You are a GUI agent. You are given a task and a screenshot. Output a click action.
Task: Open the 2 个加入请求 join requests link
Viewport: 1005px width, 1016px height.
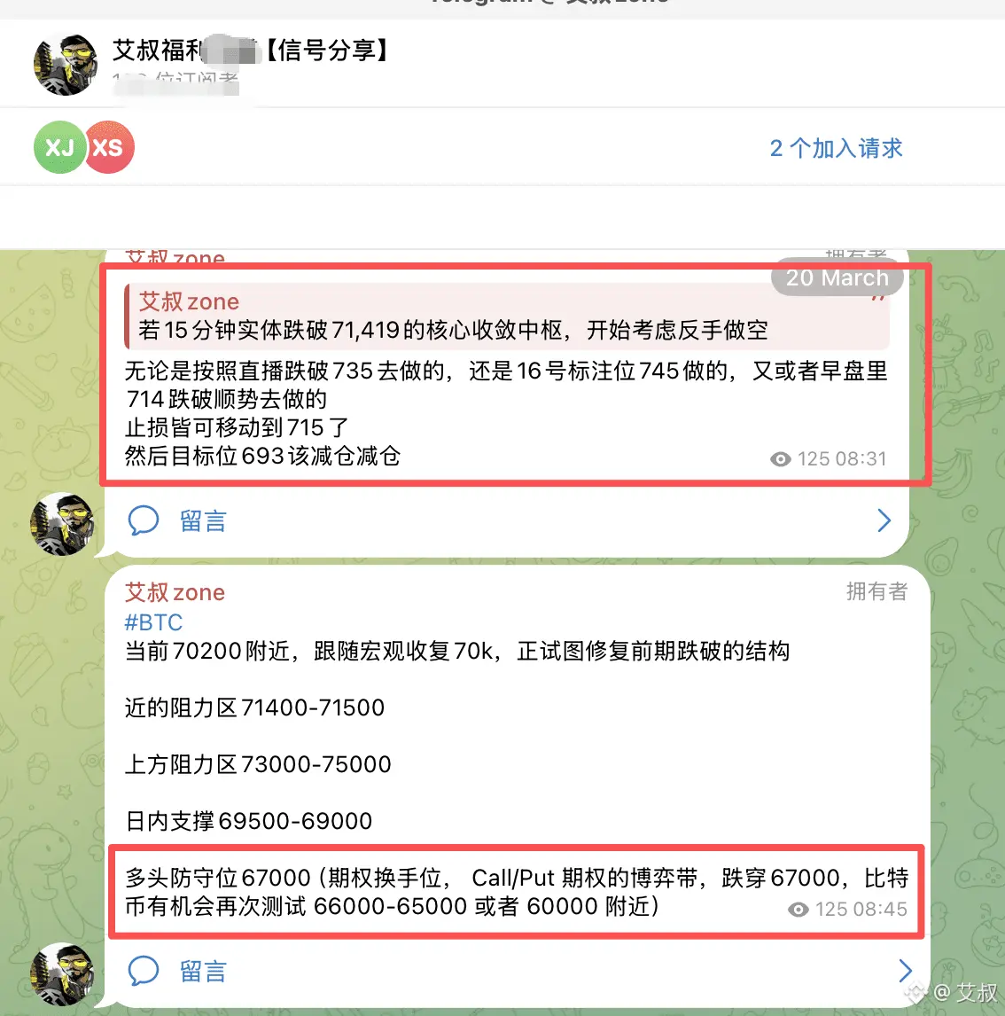pyautogui.click(x=836, y=148)
